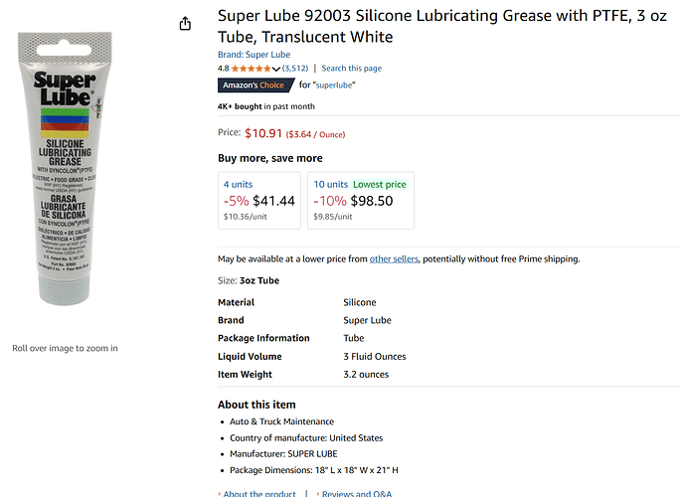Open the 3,512 ratings link
This screenshot has height=497, width=681.
(x=295, y=69)
